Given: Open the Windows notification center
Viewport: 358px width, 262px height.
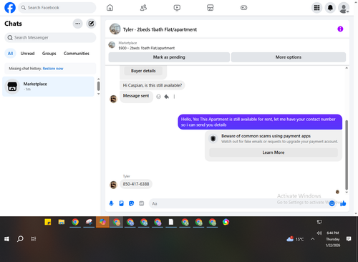Looking at the screenshot, I should pyautogui.click(x=349, y=239).
